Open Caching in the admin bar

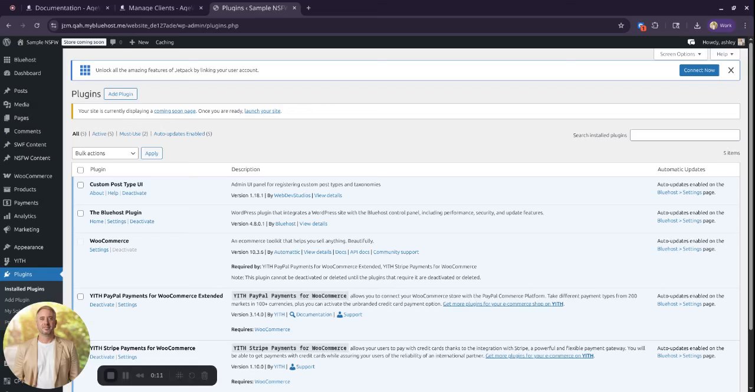click(165, 42)
